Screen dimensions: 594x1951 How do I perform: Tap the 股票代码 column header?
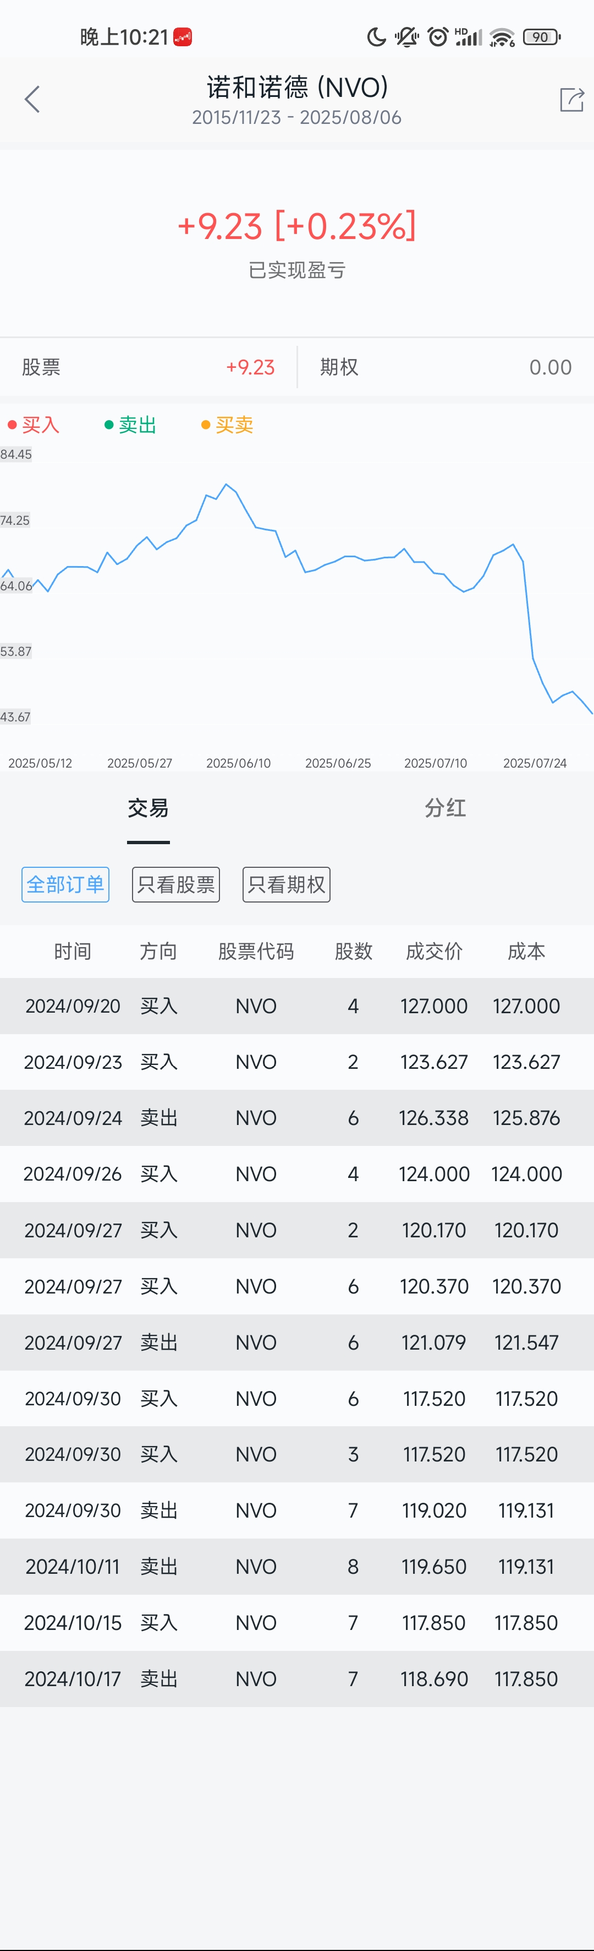click(256, 951)
